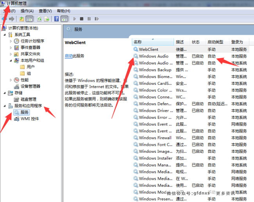
Task: Open Help via blue question mark icon
Action: coord(57,19)
